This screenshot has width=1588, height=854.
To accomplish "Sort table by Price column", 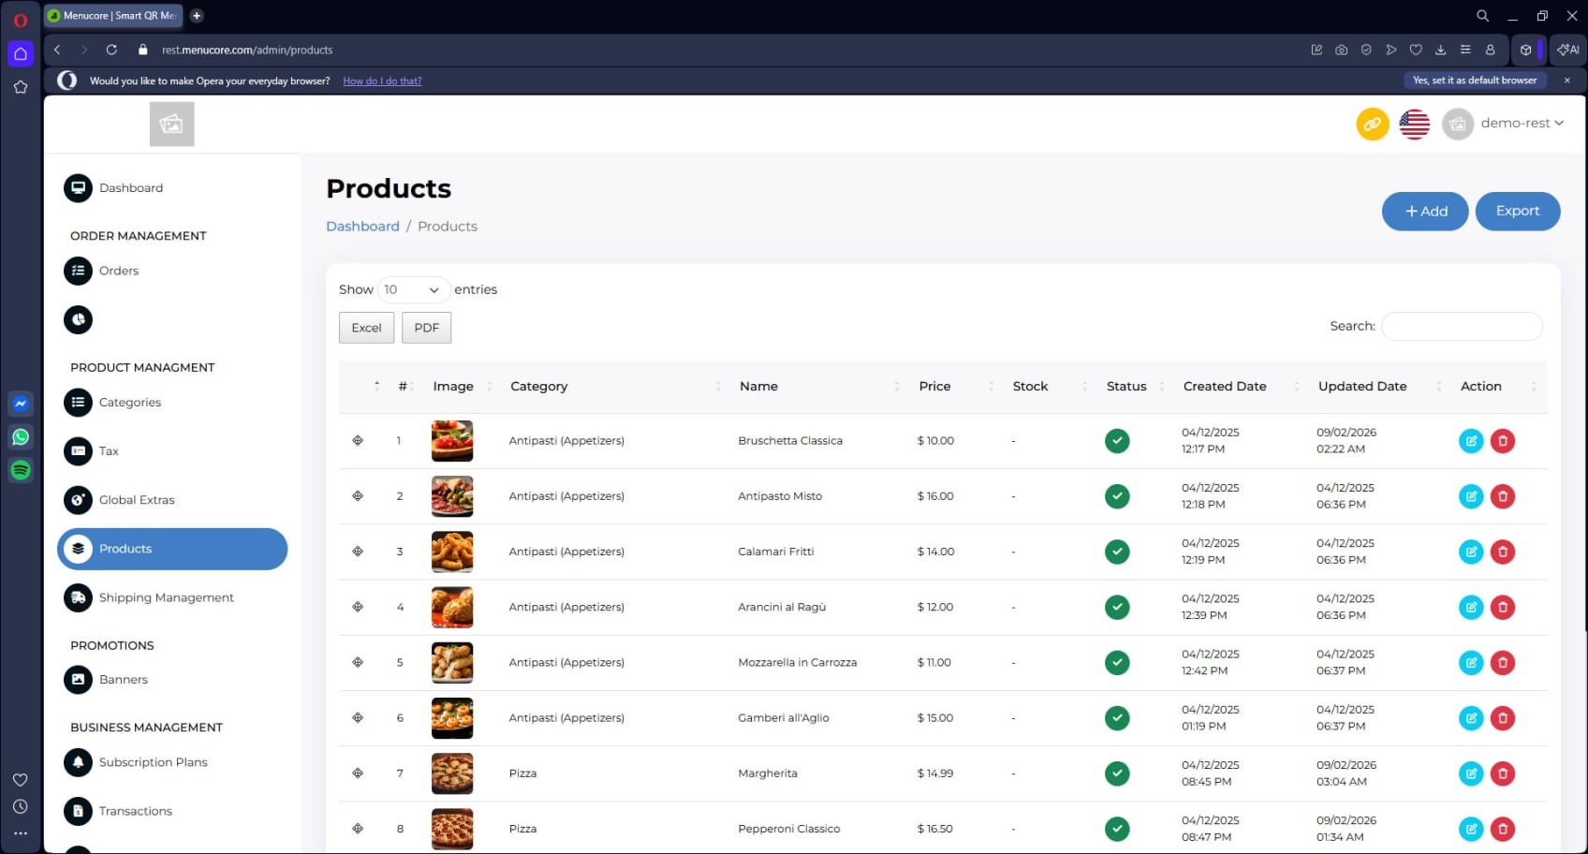I will (934, 387).
